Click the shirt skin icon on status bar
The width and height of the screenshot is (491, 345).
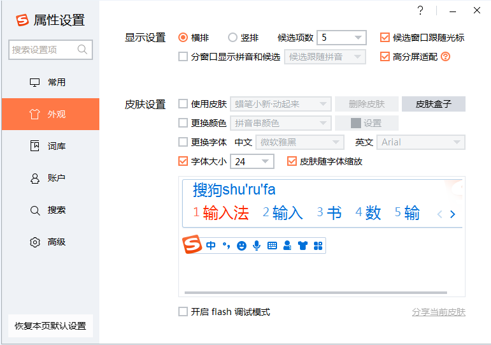tap(302, 246)
